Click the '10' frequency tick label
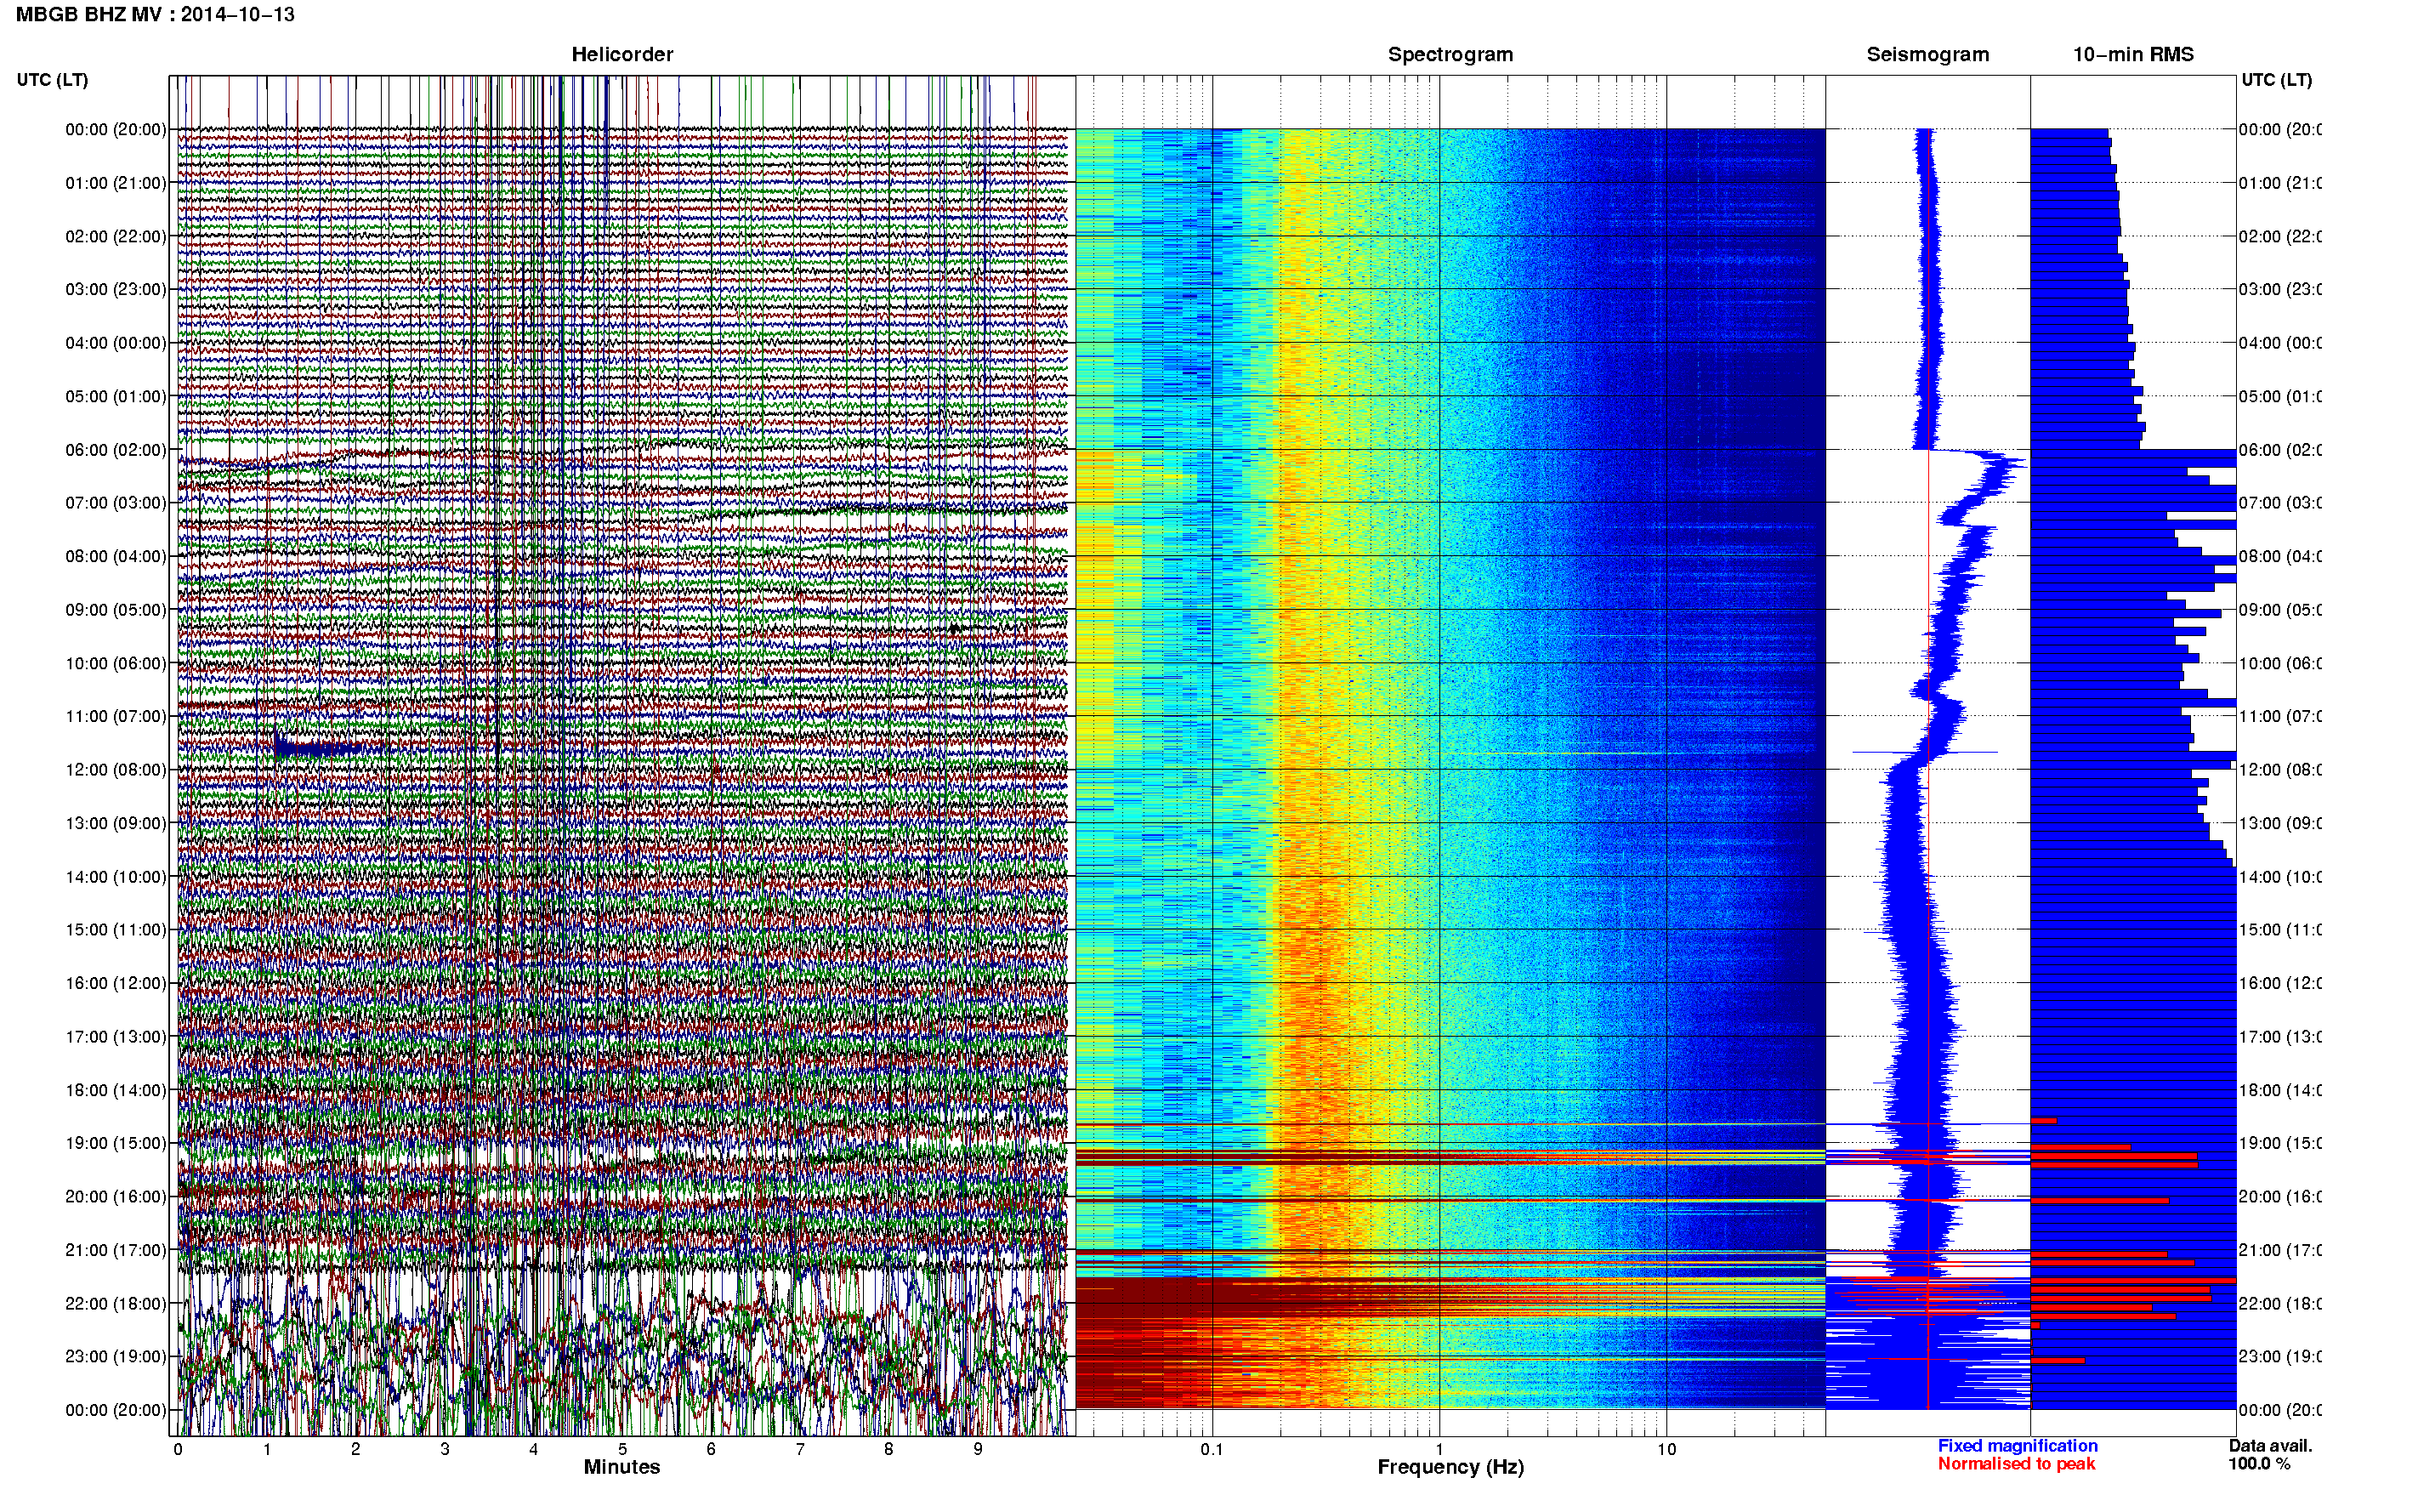The width and height of the screenshot is (2418, 1512). click(x=1666, y=1449)
